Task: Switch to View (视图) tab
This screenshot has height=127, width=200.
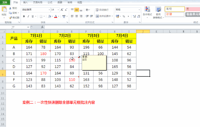Action: (80, 2)
